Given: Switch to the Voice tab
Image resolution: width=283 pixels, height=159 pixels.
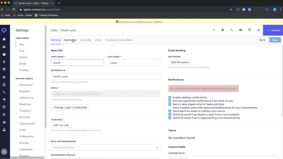Looking at the screenshot, I should (x=98, y=40).
